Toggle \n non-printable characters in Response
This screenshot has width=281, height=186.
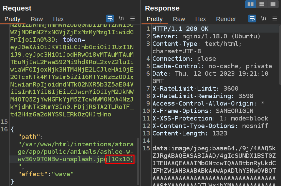click(263, 19)
